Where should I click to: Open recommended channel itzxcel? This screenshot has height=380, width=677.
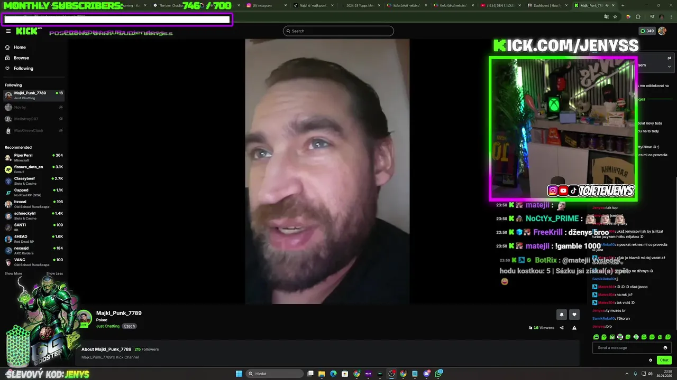click(x=34, y=204)
